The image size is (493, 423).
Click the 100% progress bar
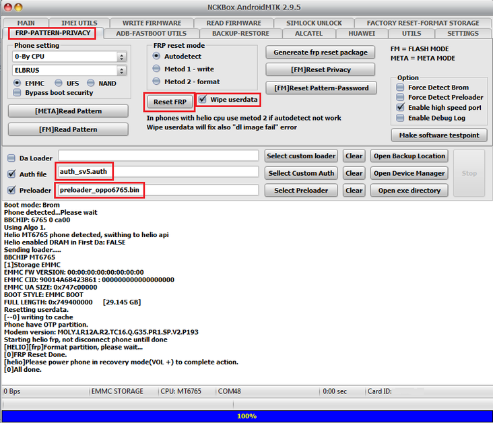pos(246,416)
